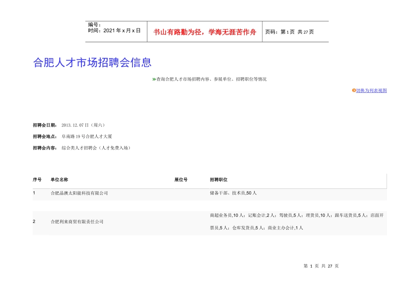Click the blue title 合肥人才市场招聘会信息
This screenshot has height=293, width=414.
click(92, 63)
